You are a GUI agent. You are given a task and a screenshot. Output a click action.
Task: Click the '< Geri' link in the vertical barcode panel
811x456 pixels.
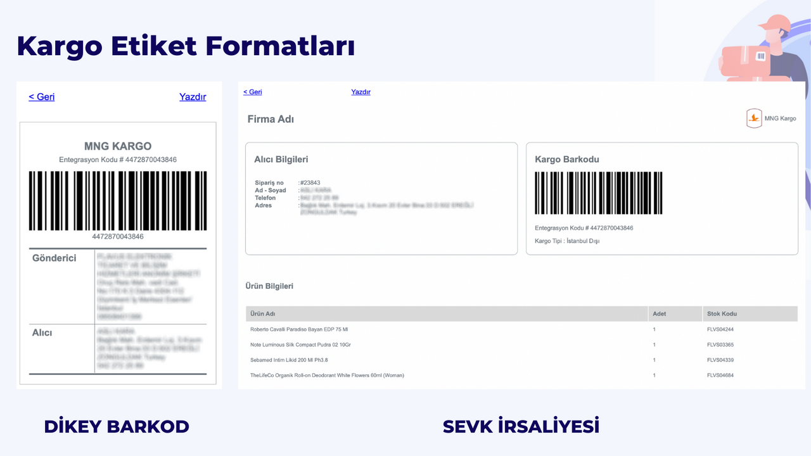click(x=42, y=97)
